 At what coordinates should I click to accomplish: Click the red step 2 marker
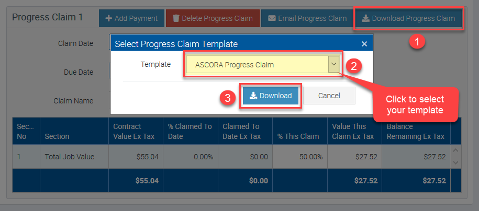click(x=354, y=66)
